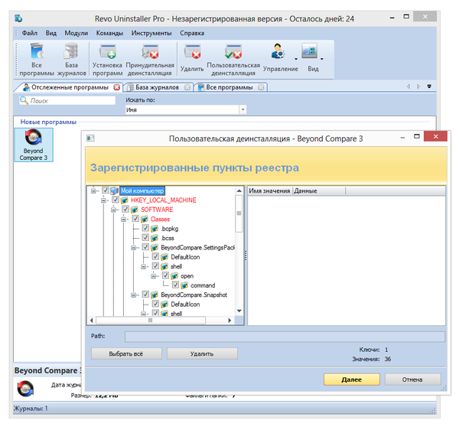Open the Справка menu
Viewport: 459px width, 430px height.
coord(192,33)
